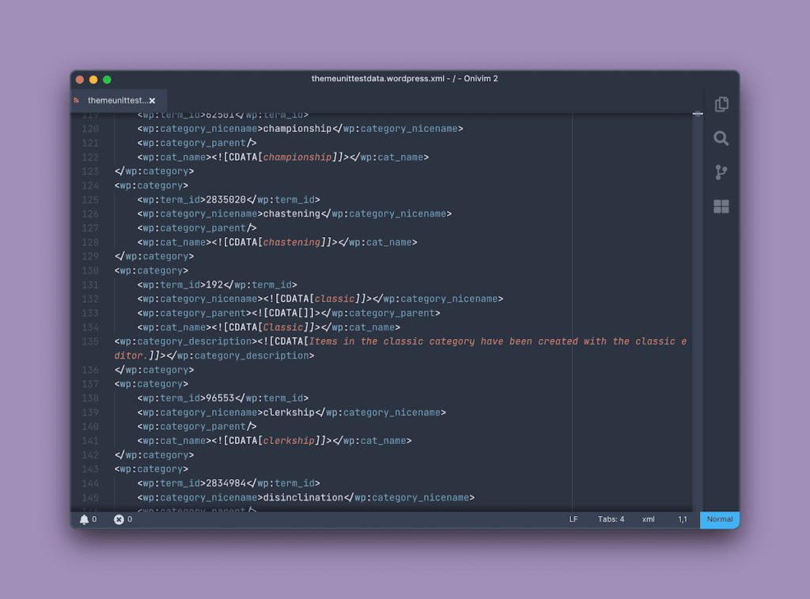This screenshot has height=599, width=810.
Task: Close the themeunittest tab
Action: tap(152, 100)
